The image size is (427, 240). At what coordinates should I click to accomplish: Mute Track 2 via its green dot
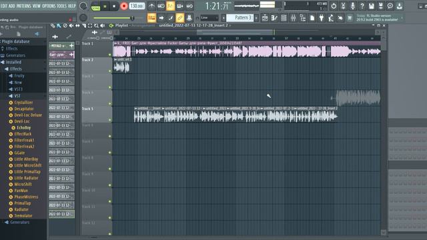click(x=110, y=71)
